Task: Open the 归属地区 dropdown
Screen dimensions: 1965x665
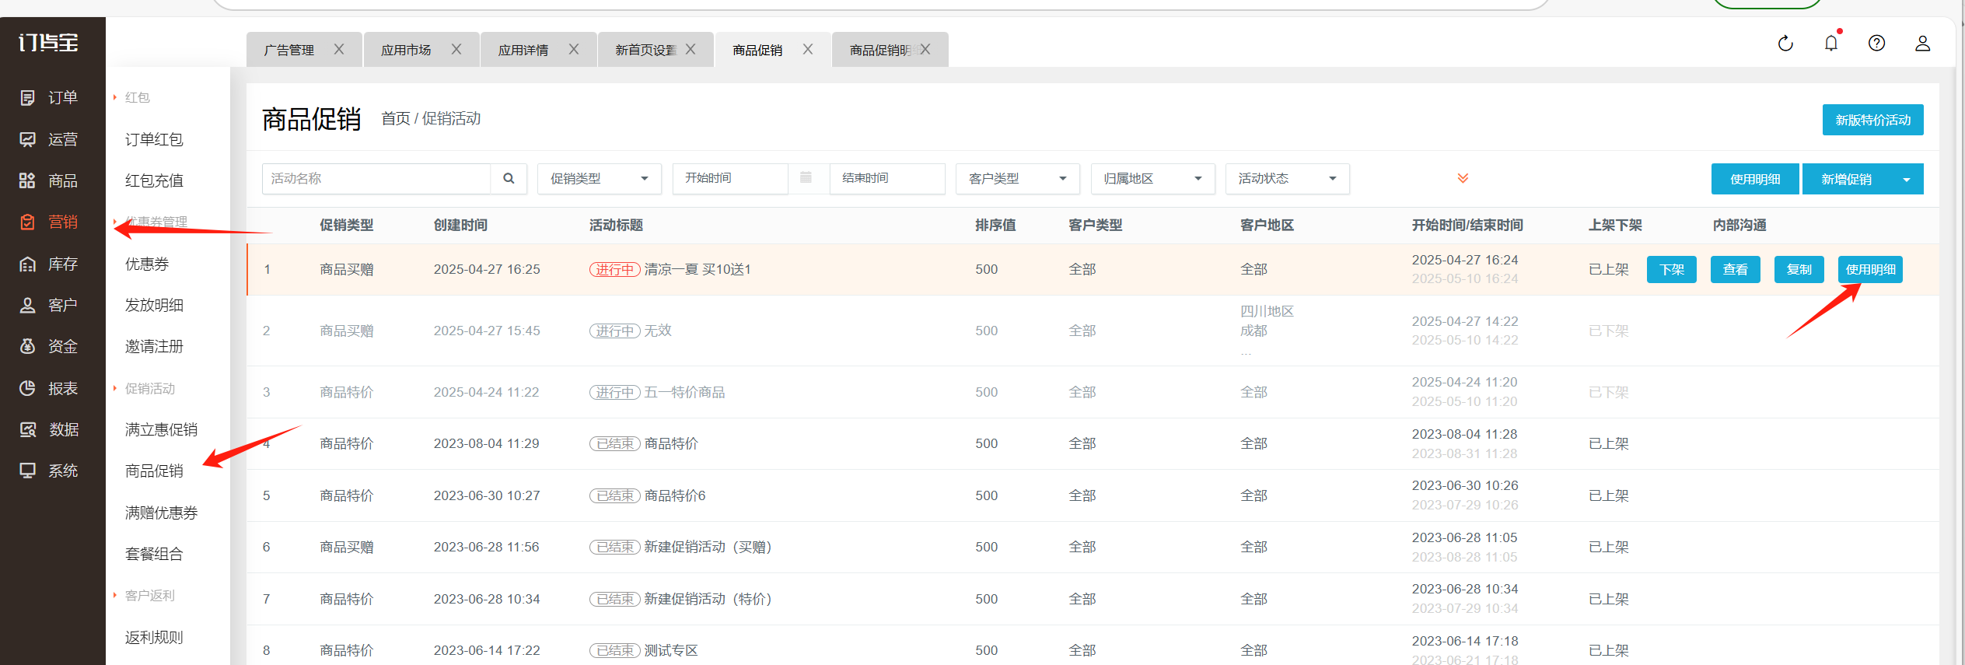Action: pyautogui.click(x=1152, y=178)
